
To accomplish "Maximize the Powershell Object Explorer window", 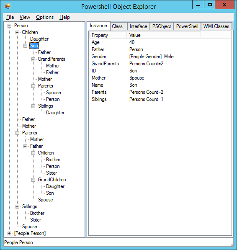I will point(209,5).
